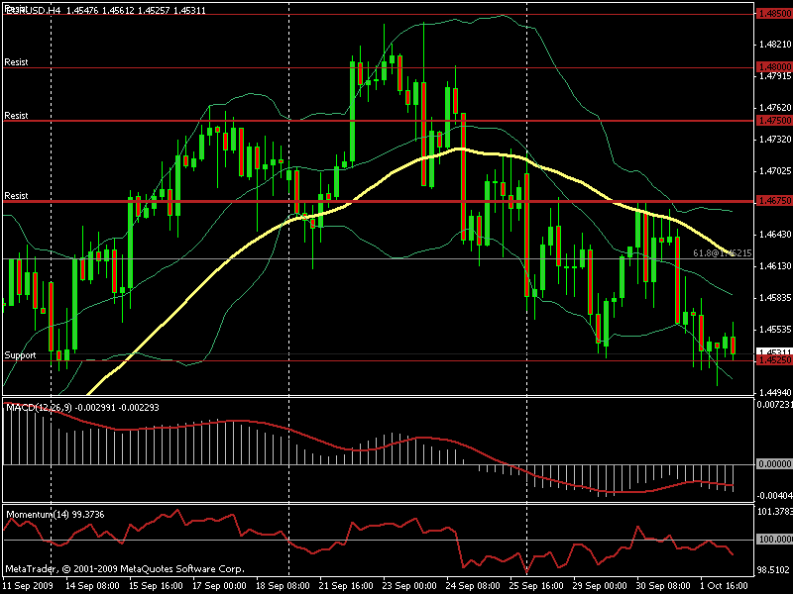Click the 1.46430 price scale value
The height and width of the screenshot is (594, 793).
click(775, 235)
